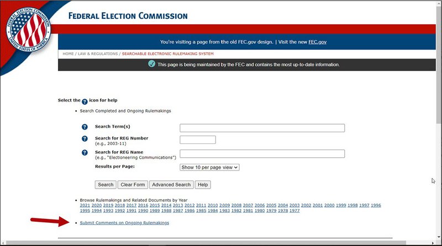Click the help icon for REG Name
This screenshot has height=246, width=442.
click(85, 153)
